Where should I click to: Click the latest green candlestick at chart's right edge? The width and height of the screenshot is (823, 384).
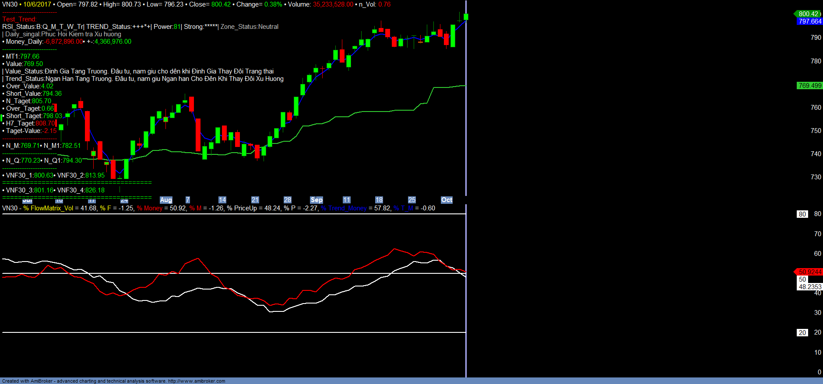[466, 17]
